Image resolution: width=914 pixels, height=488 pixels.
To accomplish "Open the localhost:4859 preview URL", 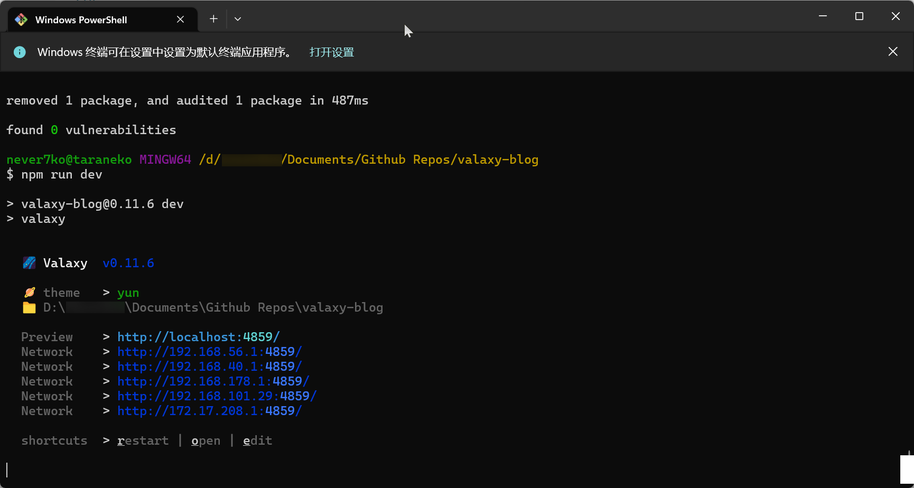I will point(198,337).
